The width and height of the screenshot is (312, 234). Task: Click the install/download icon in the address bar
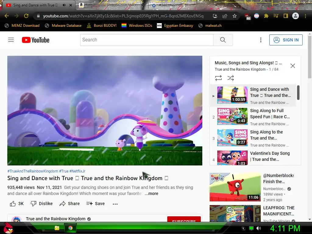pos(215,16)
